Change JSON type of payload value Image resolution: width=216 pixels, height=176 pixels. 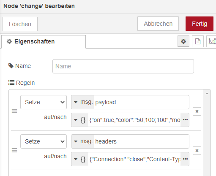pos(80,120)
